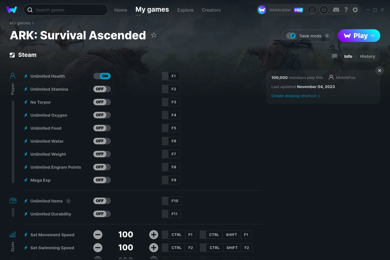
Task: Open the settings gear icon
Action: [355, 10]
